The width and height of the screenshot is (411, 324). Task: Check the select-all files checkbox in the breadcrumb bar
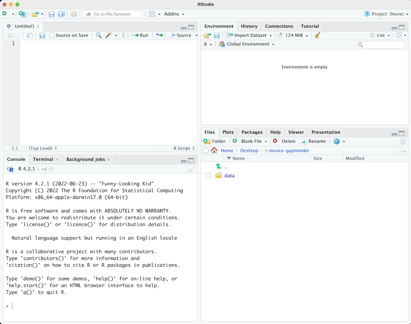pyautogui.click(x=206, y=150)
